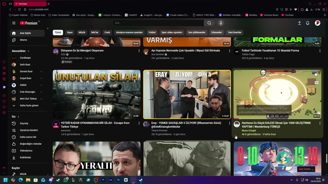Select the Oyun filter chip
The width and height of the screenshot is (328, 184).
pyautogui.click(x=70, y=32)
